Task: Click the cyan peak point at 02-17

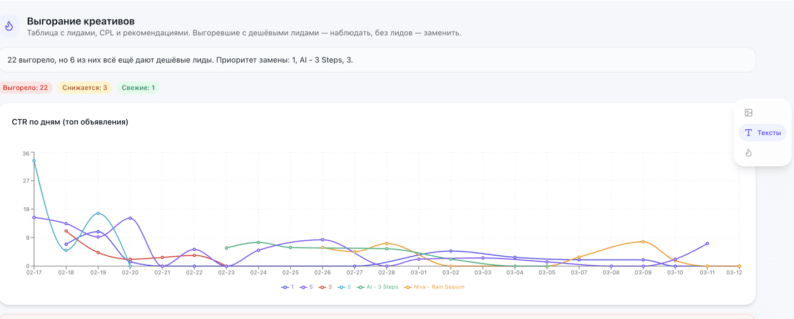Action: (34, 161)
